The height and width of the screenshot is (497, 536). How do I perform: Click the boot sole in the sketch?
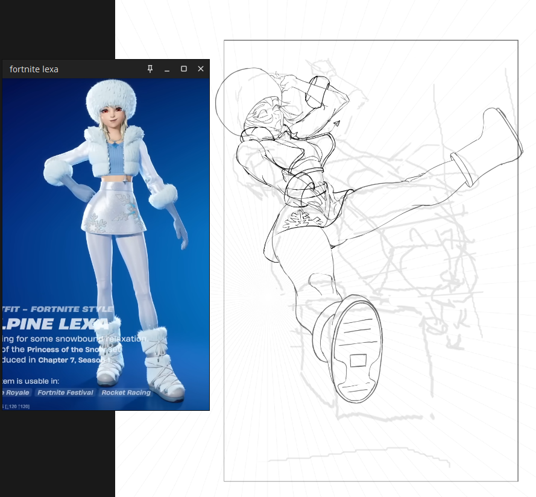point(357,352)
